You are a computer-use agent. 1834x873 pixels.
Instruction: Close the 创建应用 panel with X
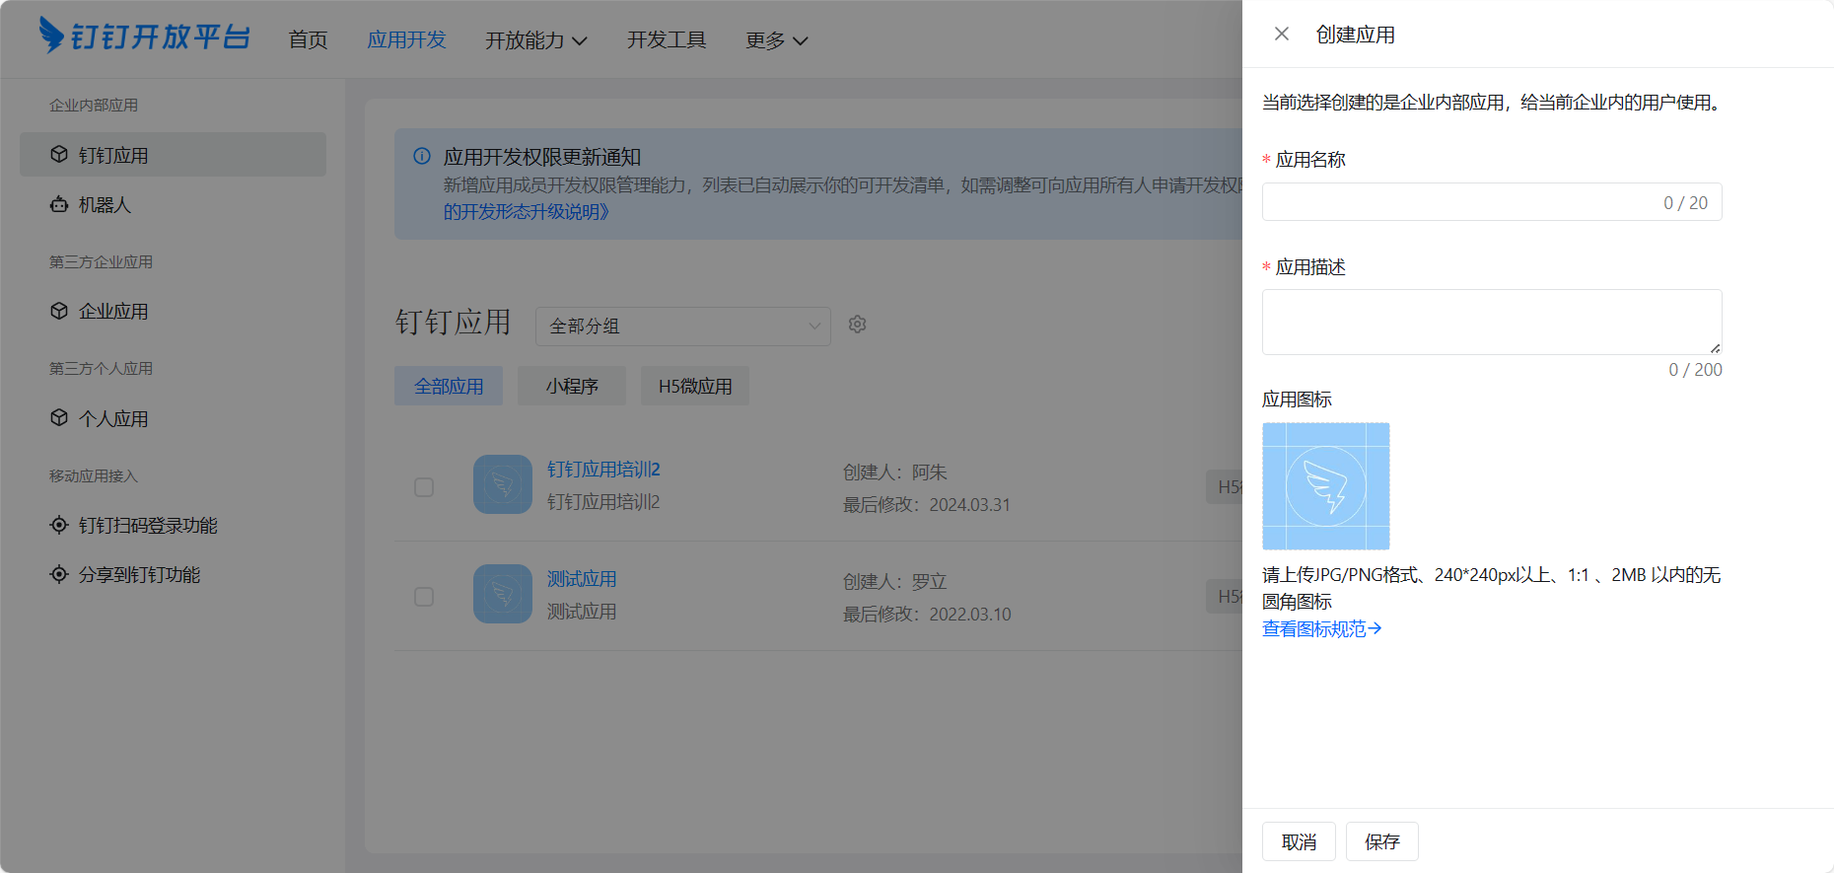(1282, 34)
